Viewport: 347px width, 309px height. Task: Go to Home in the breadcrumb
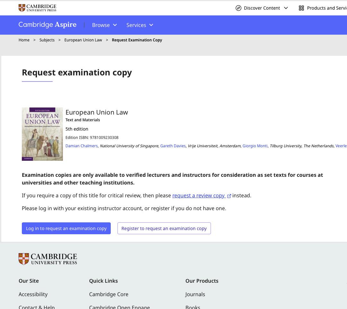pyautogui.click(x=24, y=40)
